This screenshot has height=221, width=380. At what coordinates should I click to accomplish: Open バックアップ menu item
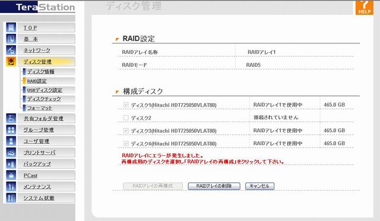[46, 164]
